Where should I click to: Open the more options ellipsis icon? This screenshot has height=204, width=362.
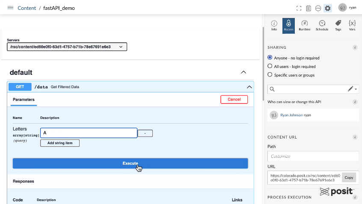[318, 8]
